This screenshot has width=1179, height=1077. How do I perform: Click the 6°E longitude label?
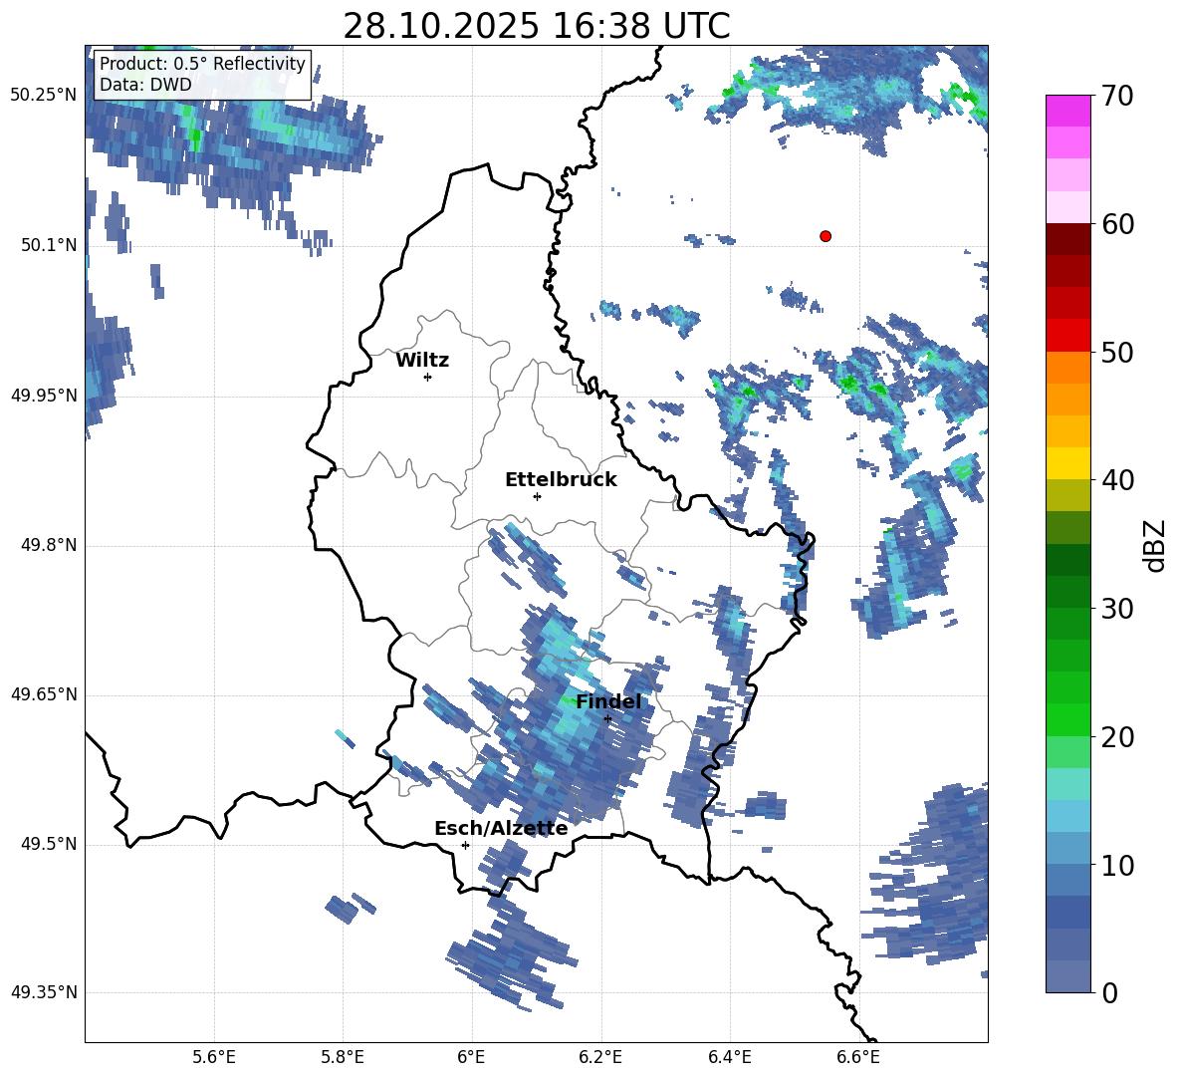[471, 1057]
